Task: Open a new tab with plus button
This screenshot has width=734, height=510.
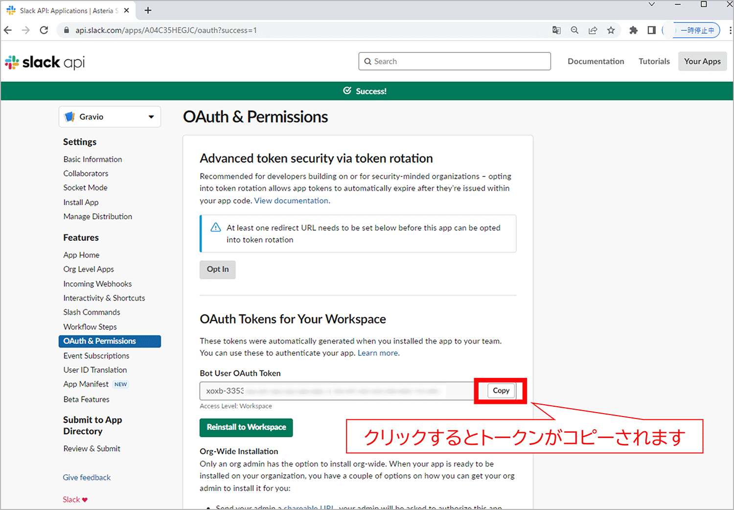Action: tap(148, 10)
